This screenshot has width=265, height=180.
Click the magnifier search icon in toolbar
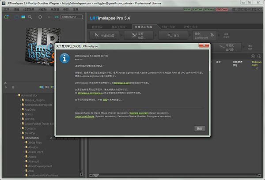click(30, 17)
